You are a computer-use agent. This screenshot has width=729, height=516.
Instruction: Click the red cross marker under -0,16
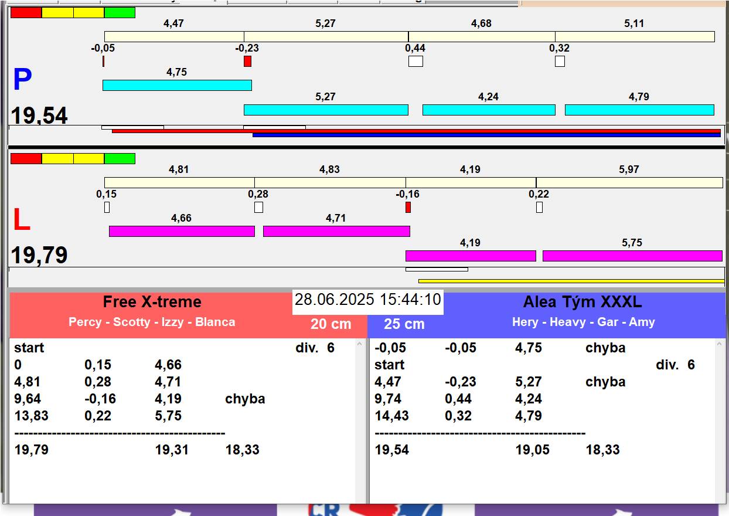coord(408,207)
